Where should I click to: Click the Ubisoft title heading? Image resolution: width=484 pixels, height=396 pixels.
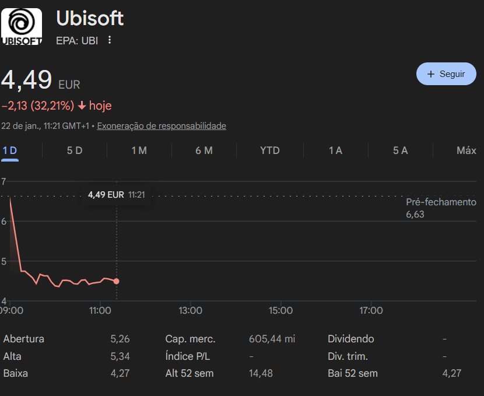pos(90,18)
